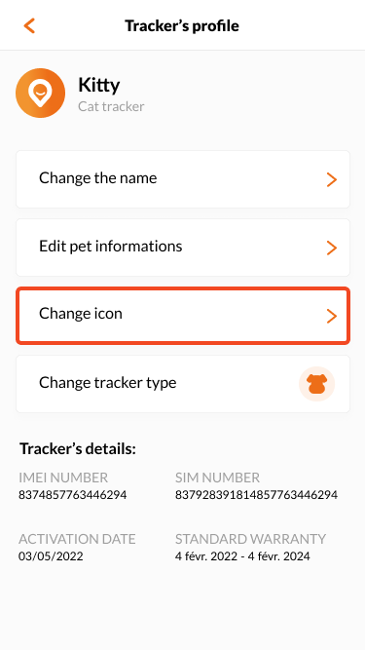Screen dimensions: 365x650
Task: Open the chevron next to Edit pet informations
Action: [x=332, y=248]
